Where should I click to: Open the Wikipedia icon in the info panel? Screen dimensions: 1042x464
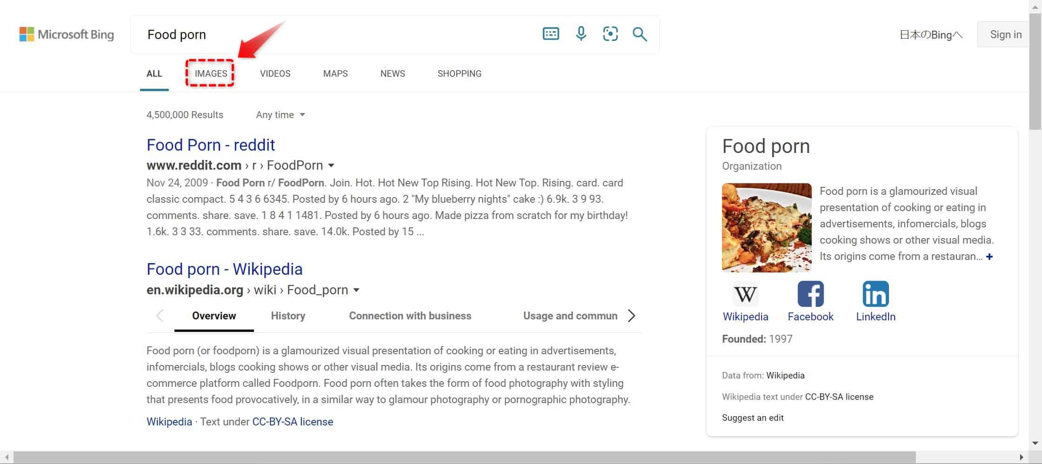[x=745, y=294]
